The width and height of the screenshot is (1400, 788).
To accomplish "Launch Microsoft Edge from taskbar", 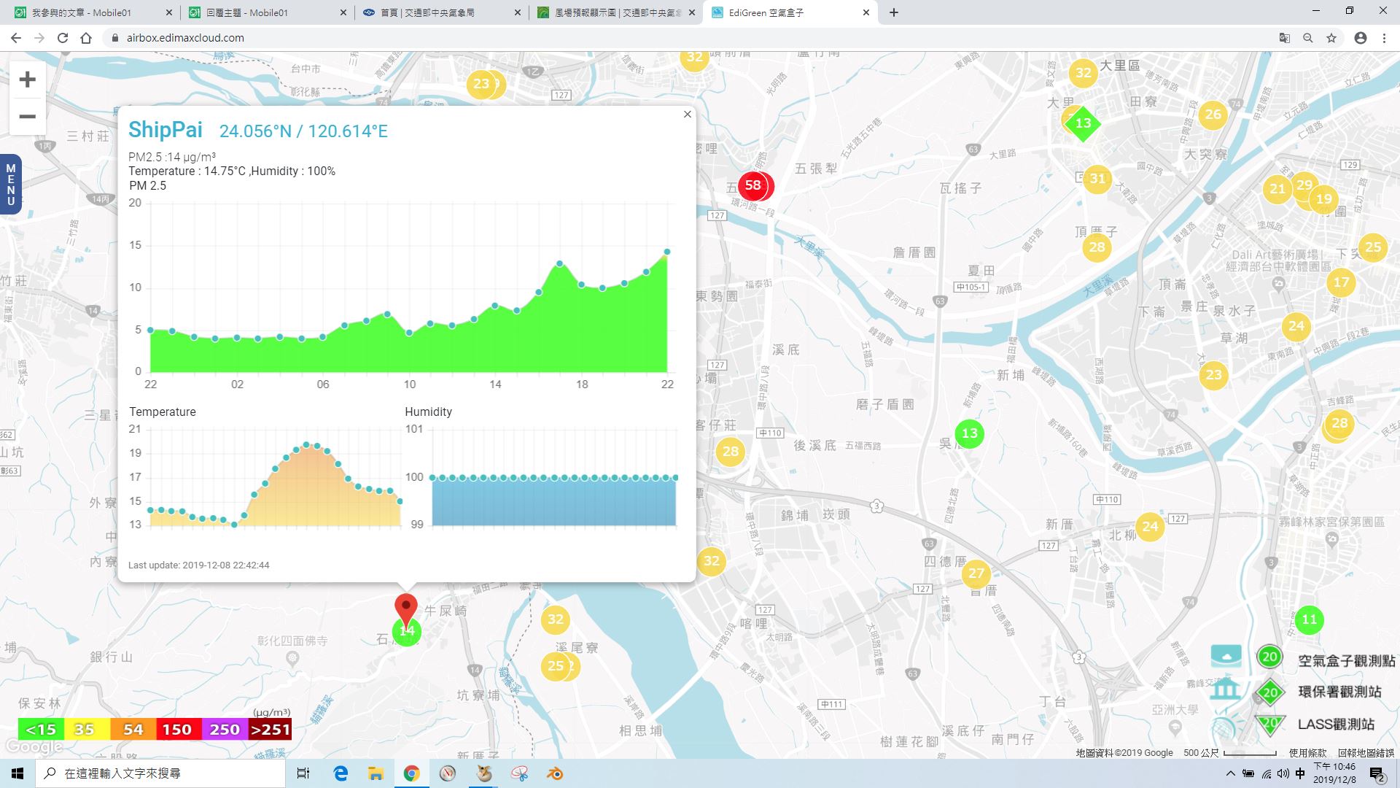I will [341, 773].
